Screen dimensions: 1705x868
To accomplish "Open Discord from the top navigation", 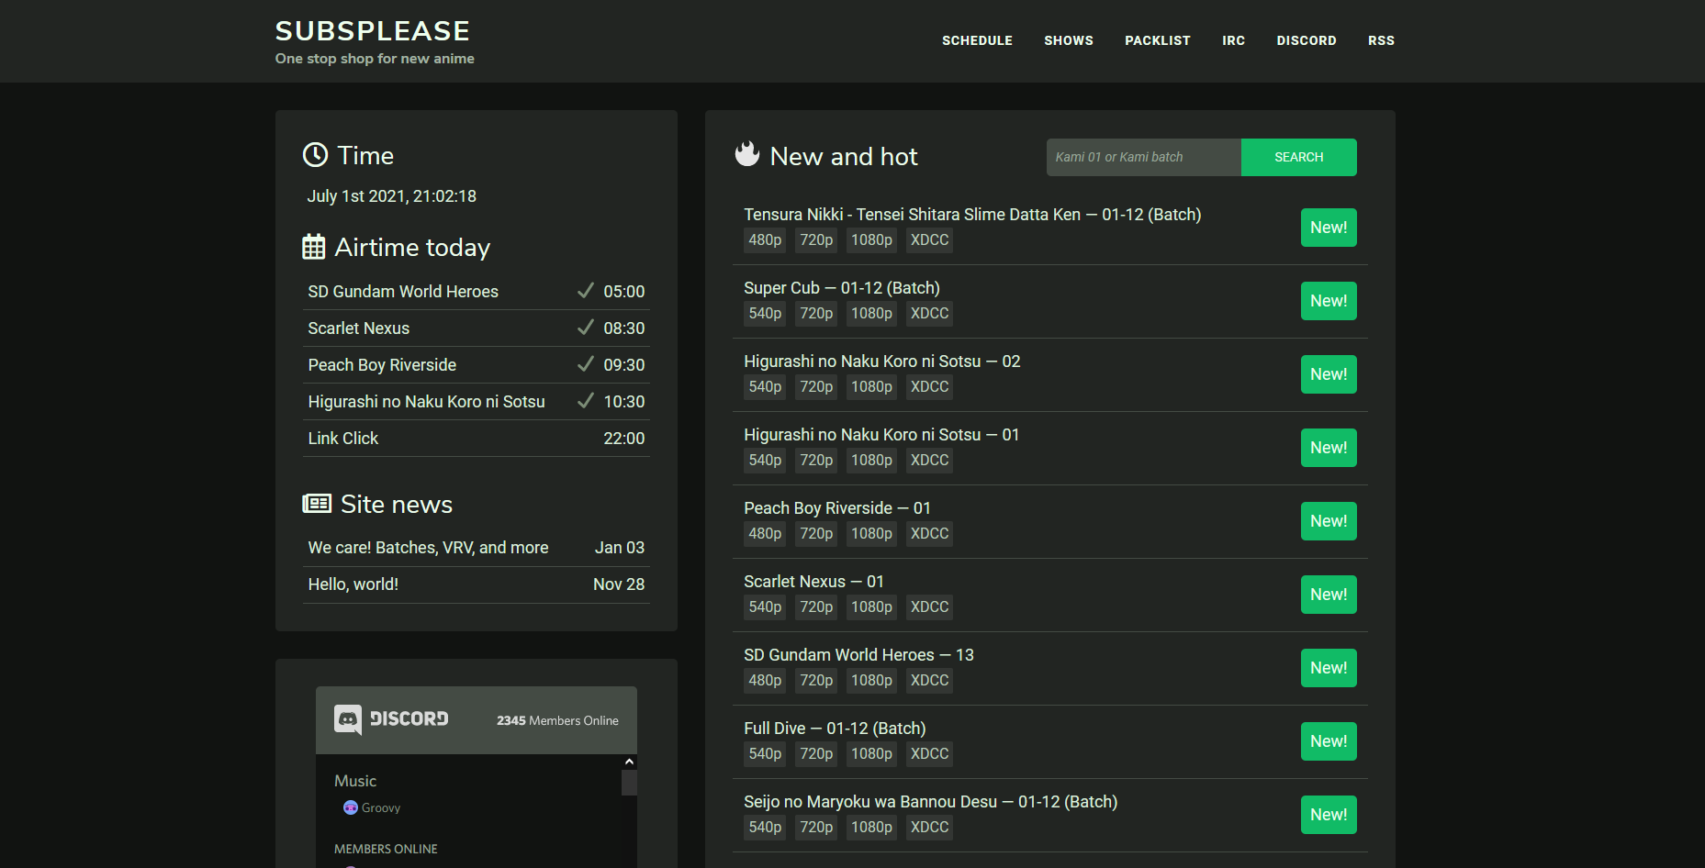I will point(1307,40).
